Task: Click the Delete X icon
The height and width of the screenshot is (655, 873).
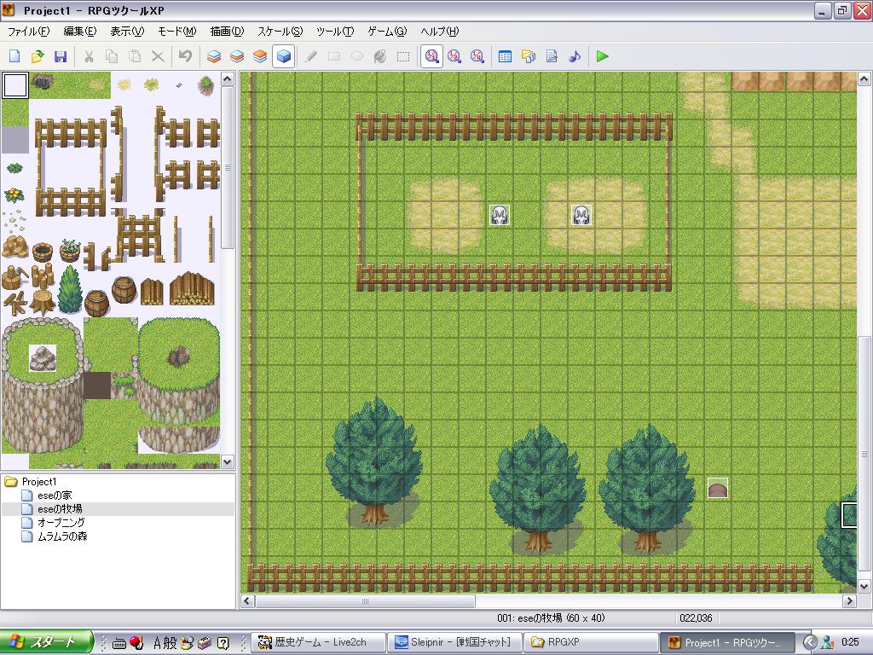Action: point(158,56)
